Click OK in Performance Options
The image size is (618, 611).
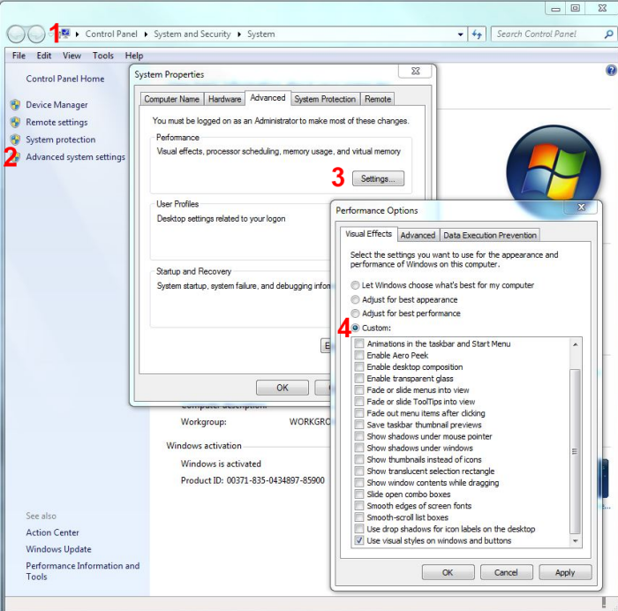point(448,572)
